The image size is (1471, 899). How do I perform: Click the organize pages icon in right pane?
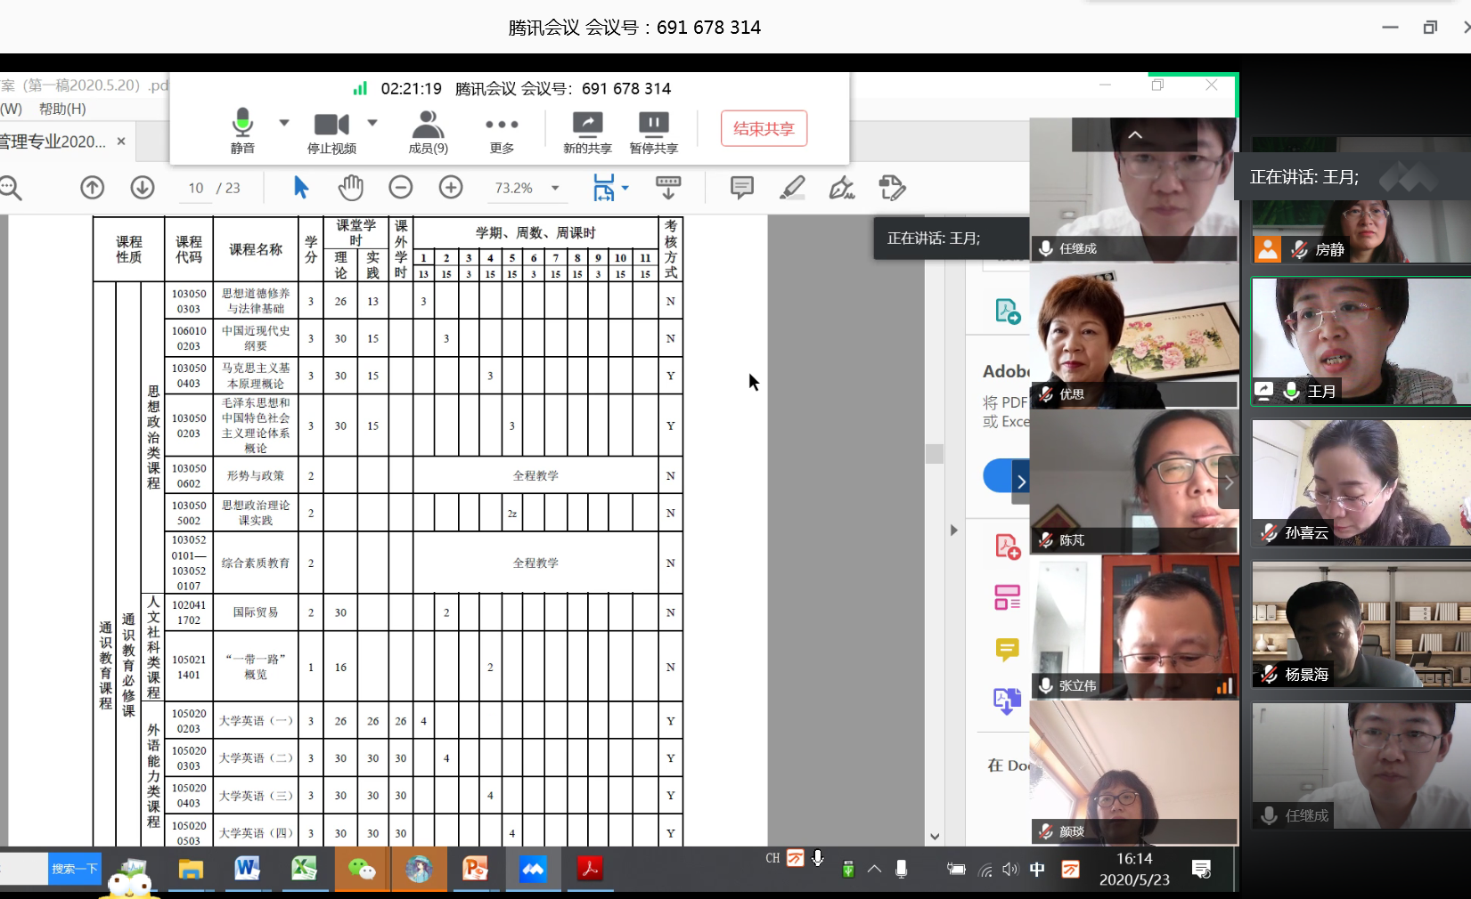(x=1008, y=597)
